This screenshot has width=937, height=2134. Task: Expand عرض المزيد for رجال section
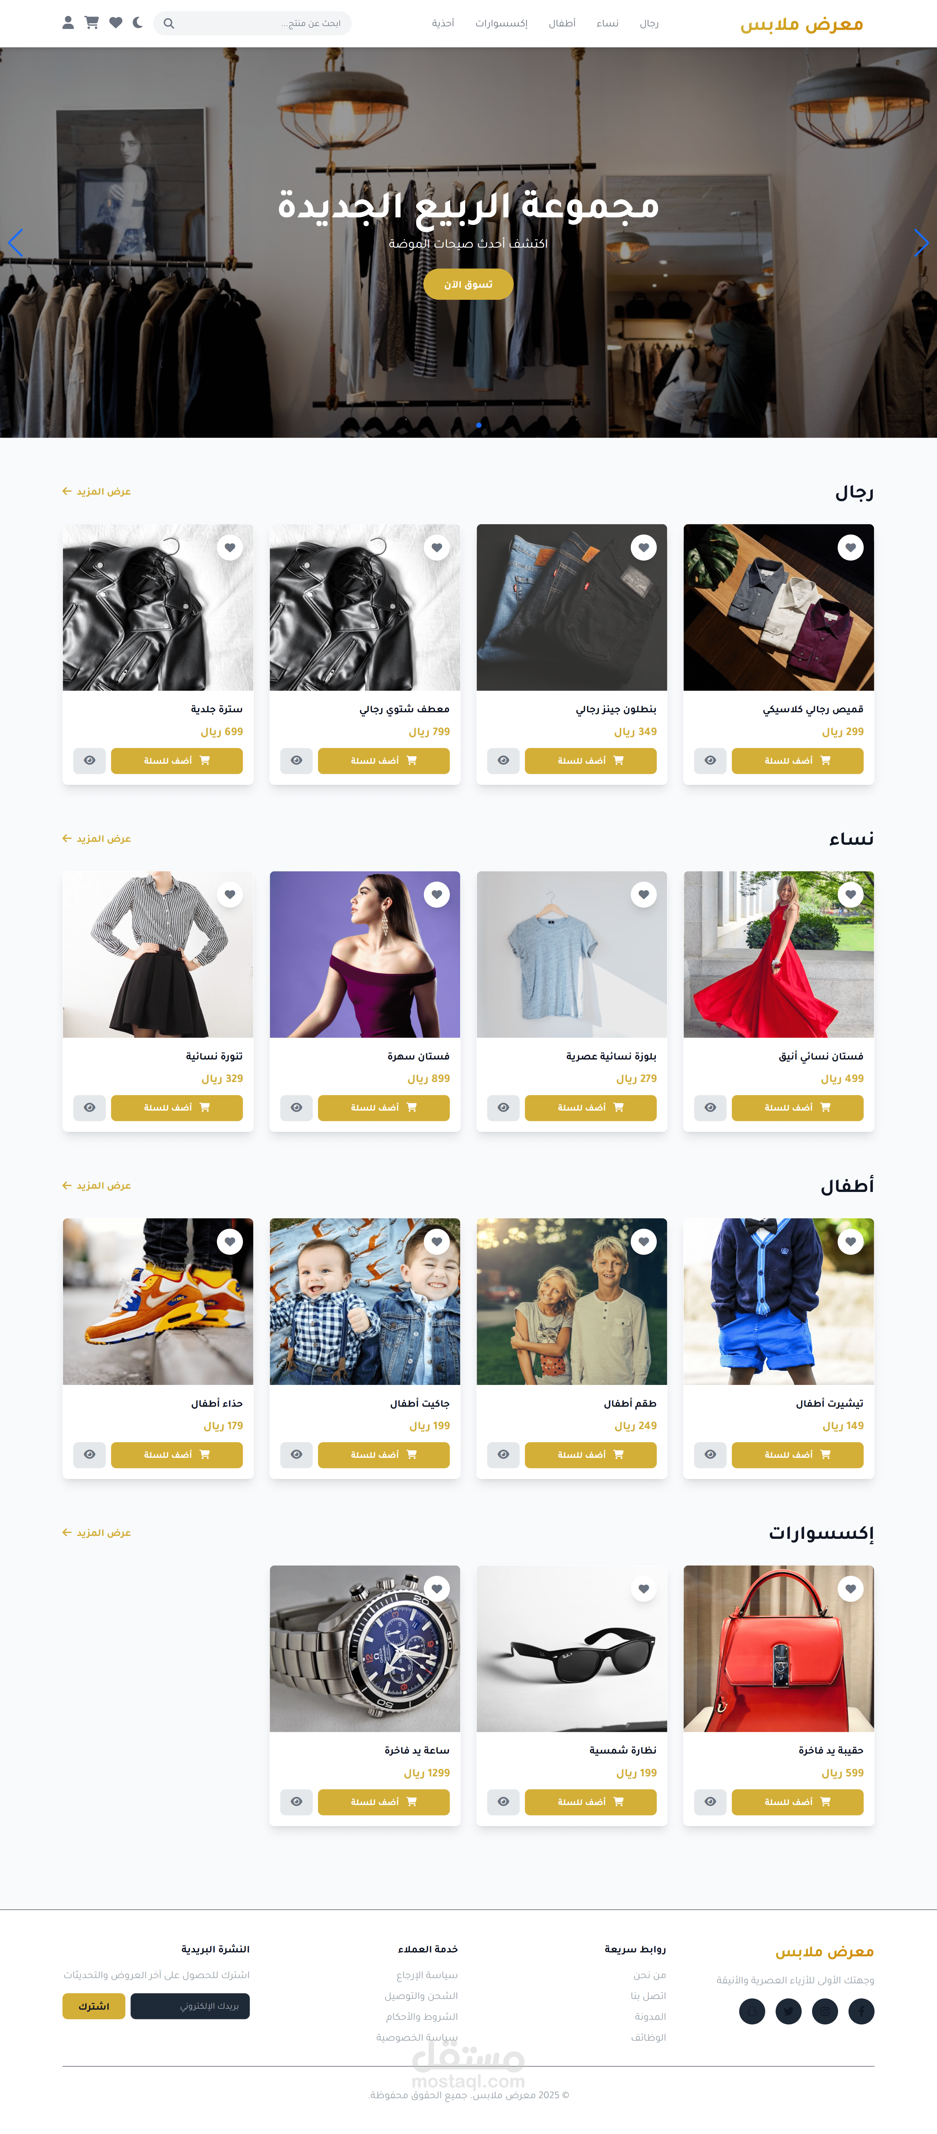click(x=97, y=491)
